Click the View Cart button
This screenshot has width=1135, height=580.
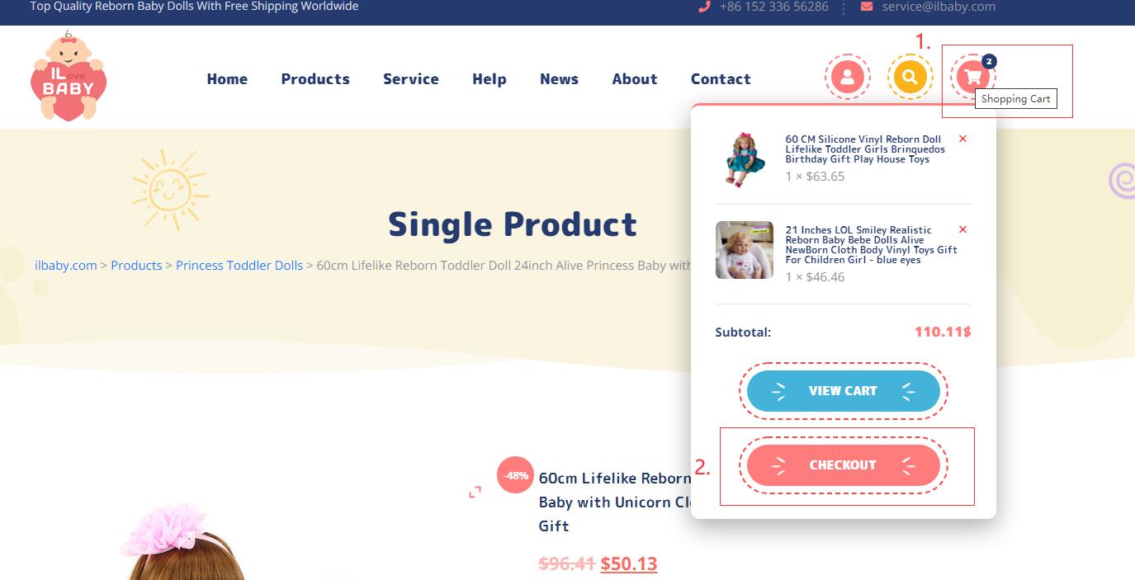pos(843,391)
